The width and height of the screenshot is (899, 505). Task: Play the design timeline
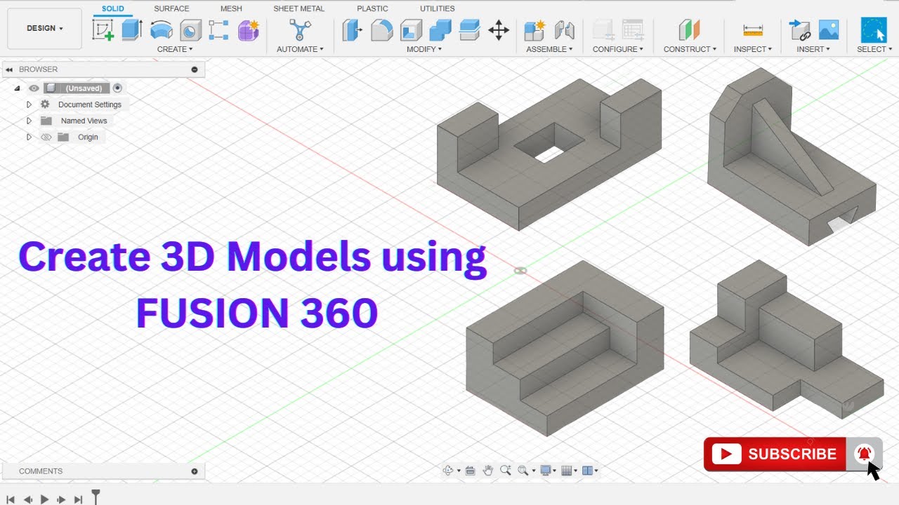point(44,499)
